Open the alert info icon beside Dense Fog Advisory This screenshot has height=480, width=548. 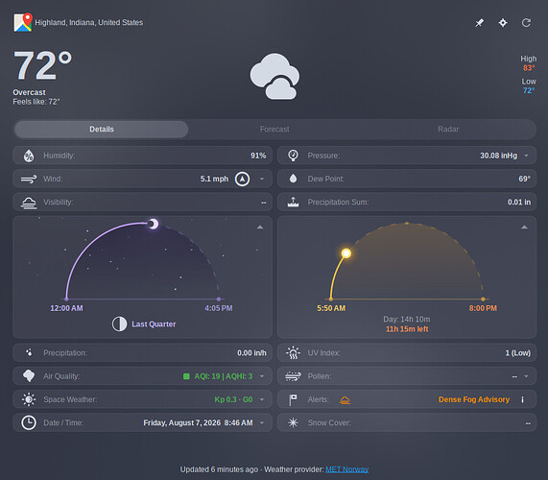click(522, 399)
